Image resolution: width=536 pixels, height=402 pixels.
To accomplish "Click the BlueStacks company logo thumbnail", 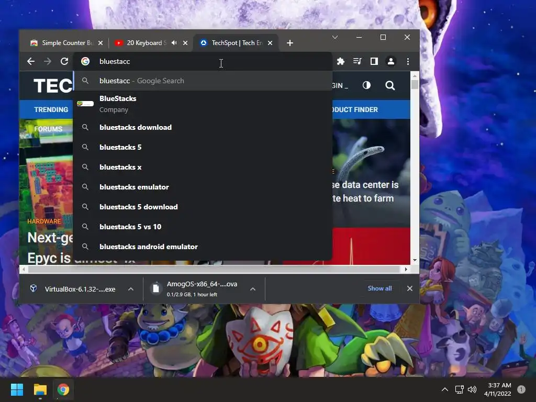I will (85, 104).
